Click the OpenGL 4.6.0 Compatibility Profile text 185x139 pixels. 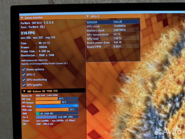pyautogui.click(x=46, y=64)
